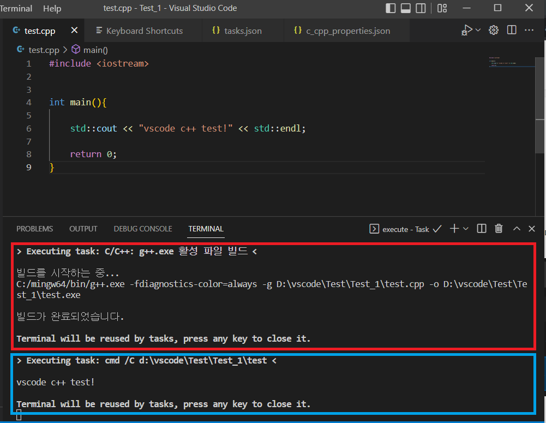Click the Keyboard Shortcuts tab icon
The width and height of the screenshot is (546, 423).
point(99,31)
